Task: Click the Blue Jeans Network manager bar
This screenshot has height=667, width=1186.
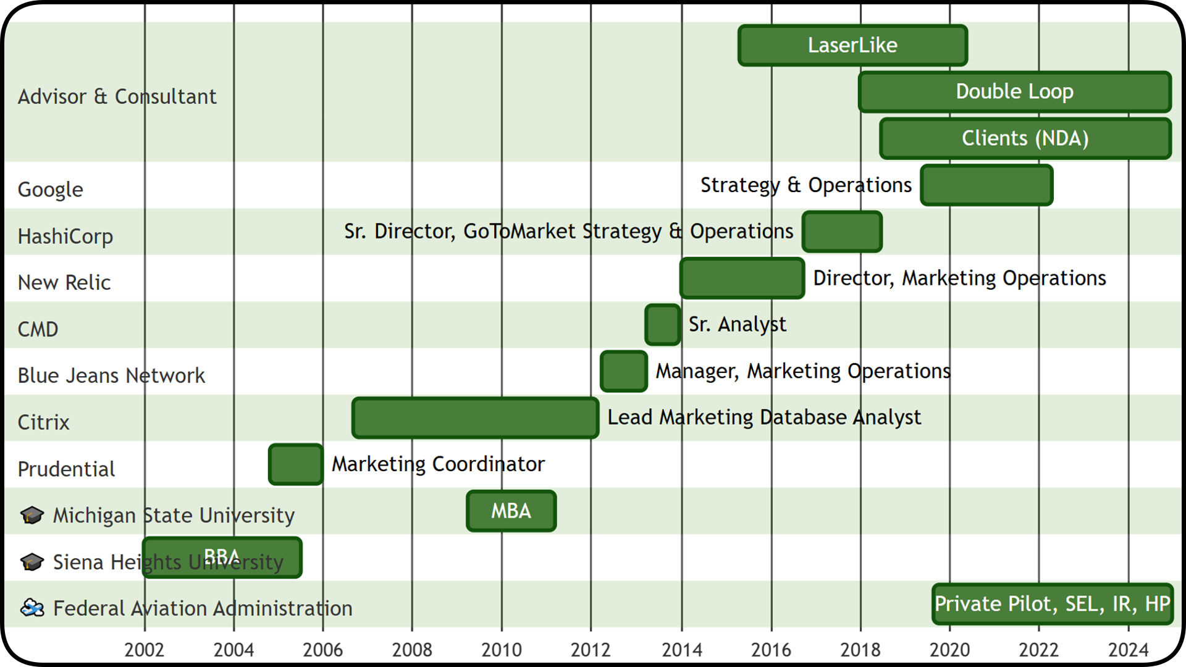Action: pyautogui.click(x=624, y=371)
